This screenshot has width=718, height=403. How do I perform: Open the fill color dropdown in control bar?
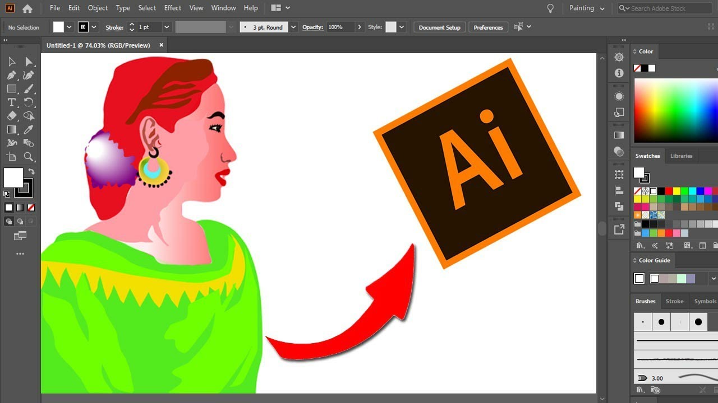pyautogui.click(x=69, y=27)
